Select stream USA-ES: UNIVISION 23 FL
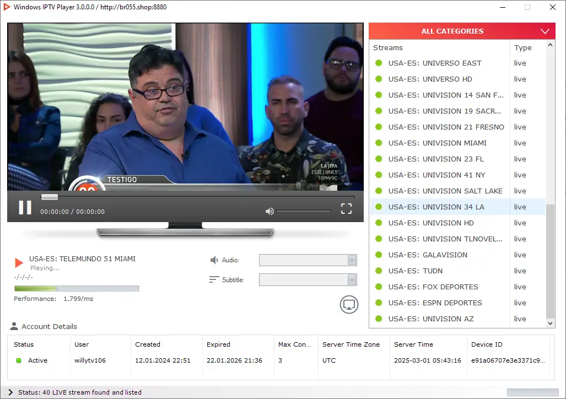The width and height of the screenshot is (566, 399). point(458,159)
